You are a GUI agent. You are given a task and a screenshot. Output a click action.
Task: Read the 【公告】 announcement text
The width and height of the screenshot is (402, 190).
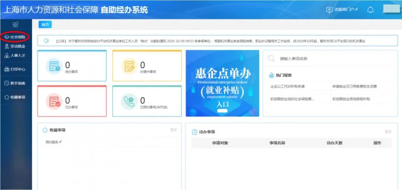pos(210,41)
